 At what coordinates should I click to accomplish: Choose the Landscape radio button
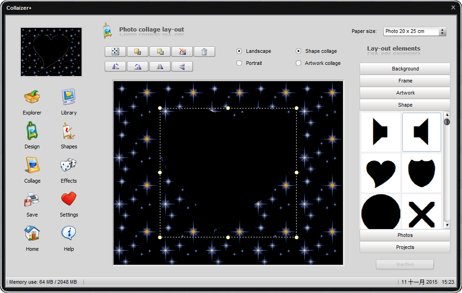(x=239, y=51)
